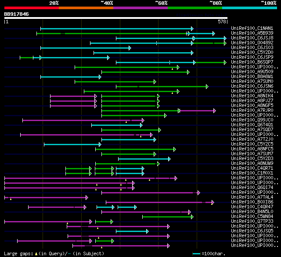Select UniRef100_A7SUM7 hit name
The image size is (281, 257).
tap(252, 154)
